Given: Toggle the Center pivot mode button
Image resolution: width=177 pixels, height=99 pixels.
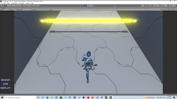Looking at the screenshot, I should [x=26, y=5].
